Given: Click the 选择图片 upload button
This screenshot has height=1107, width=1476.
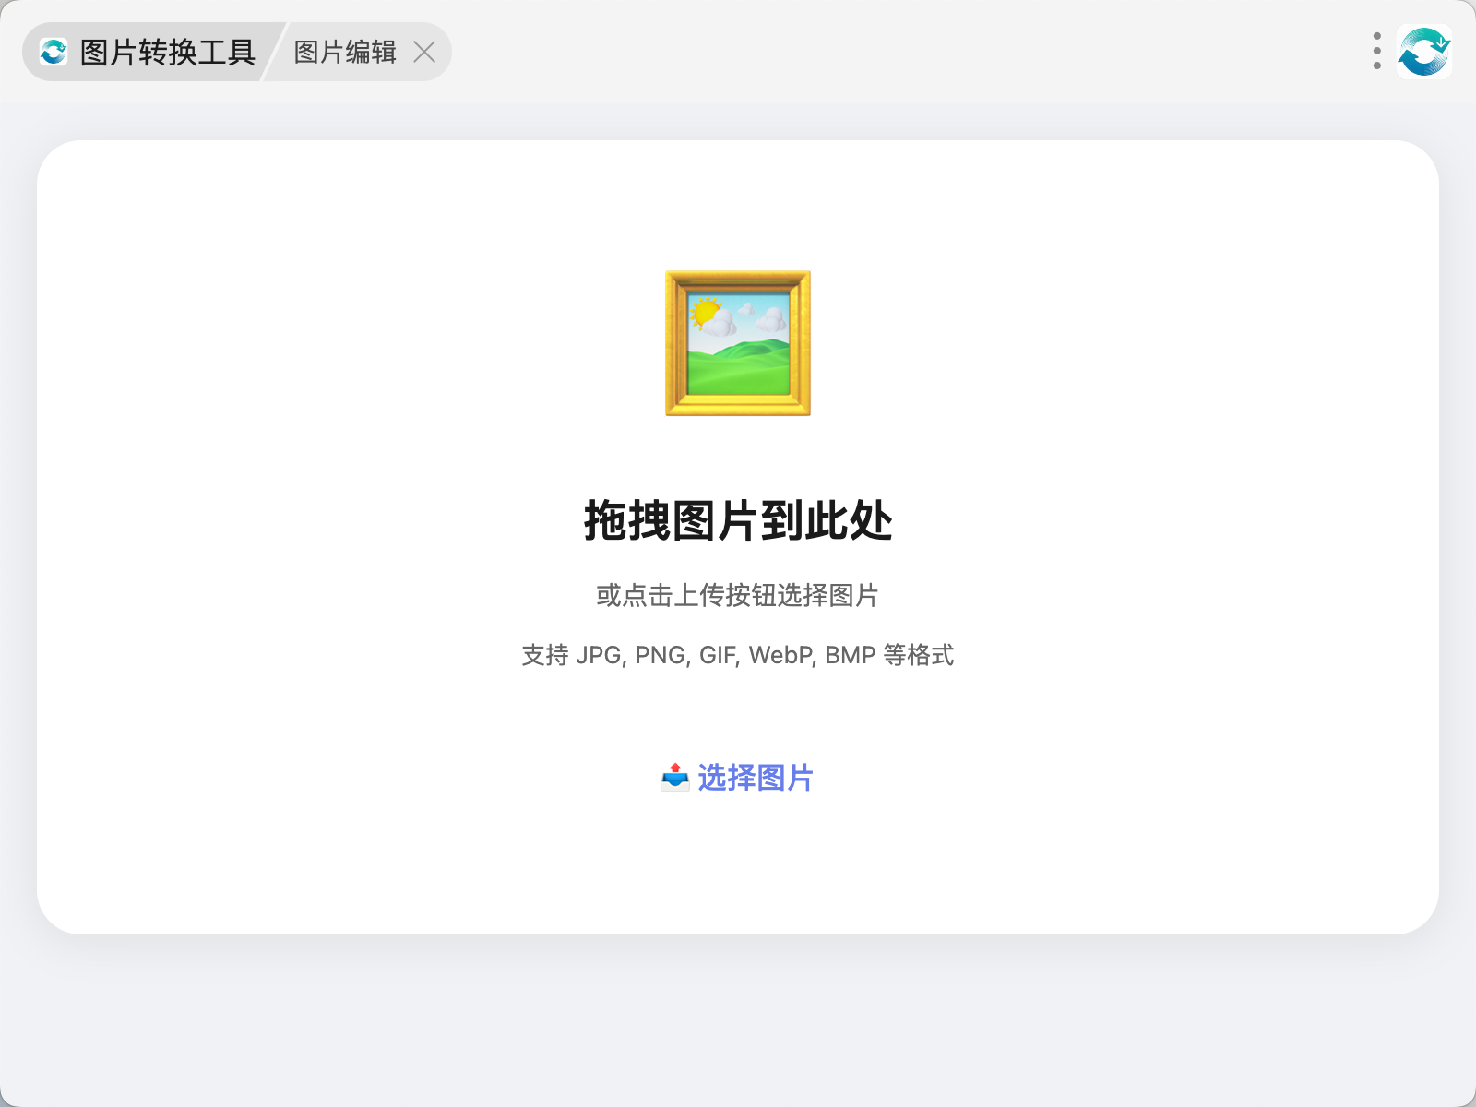Looking at the screenshot, I should click(738, 778).
